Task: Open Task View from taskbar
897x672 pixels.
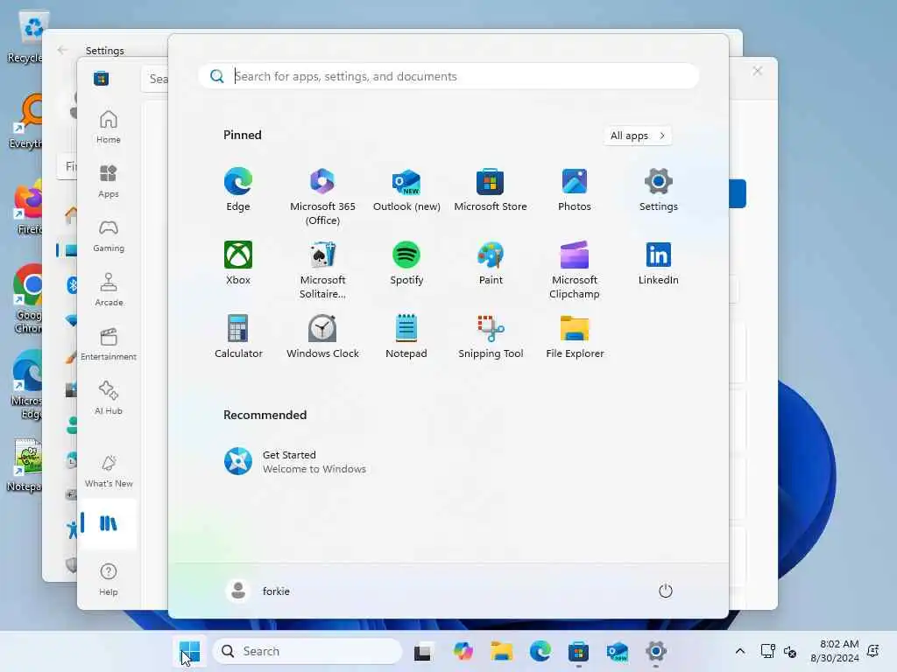Action: [423, 651]
